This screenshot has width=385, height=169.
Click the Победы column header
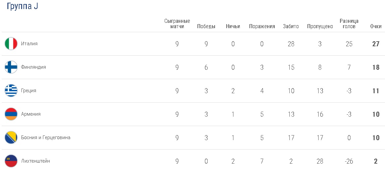pos(206,26)
